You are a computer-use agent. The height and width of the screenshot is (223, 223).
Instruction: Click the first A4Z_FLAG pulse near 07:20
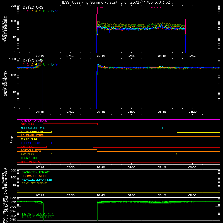52,154
